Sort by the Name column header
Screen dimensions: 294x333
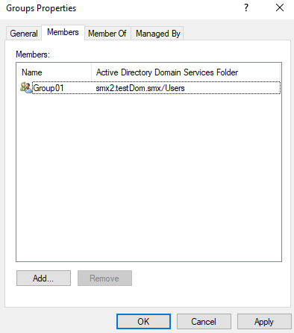tap(54, 72)
